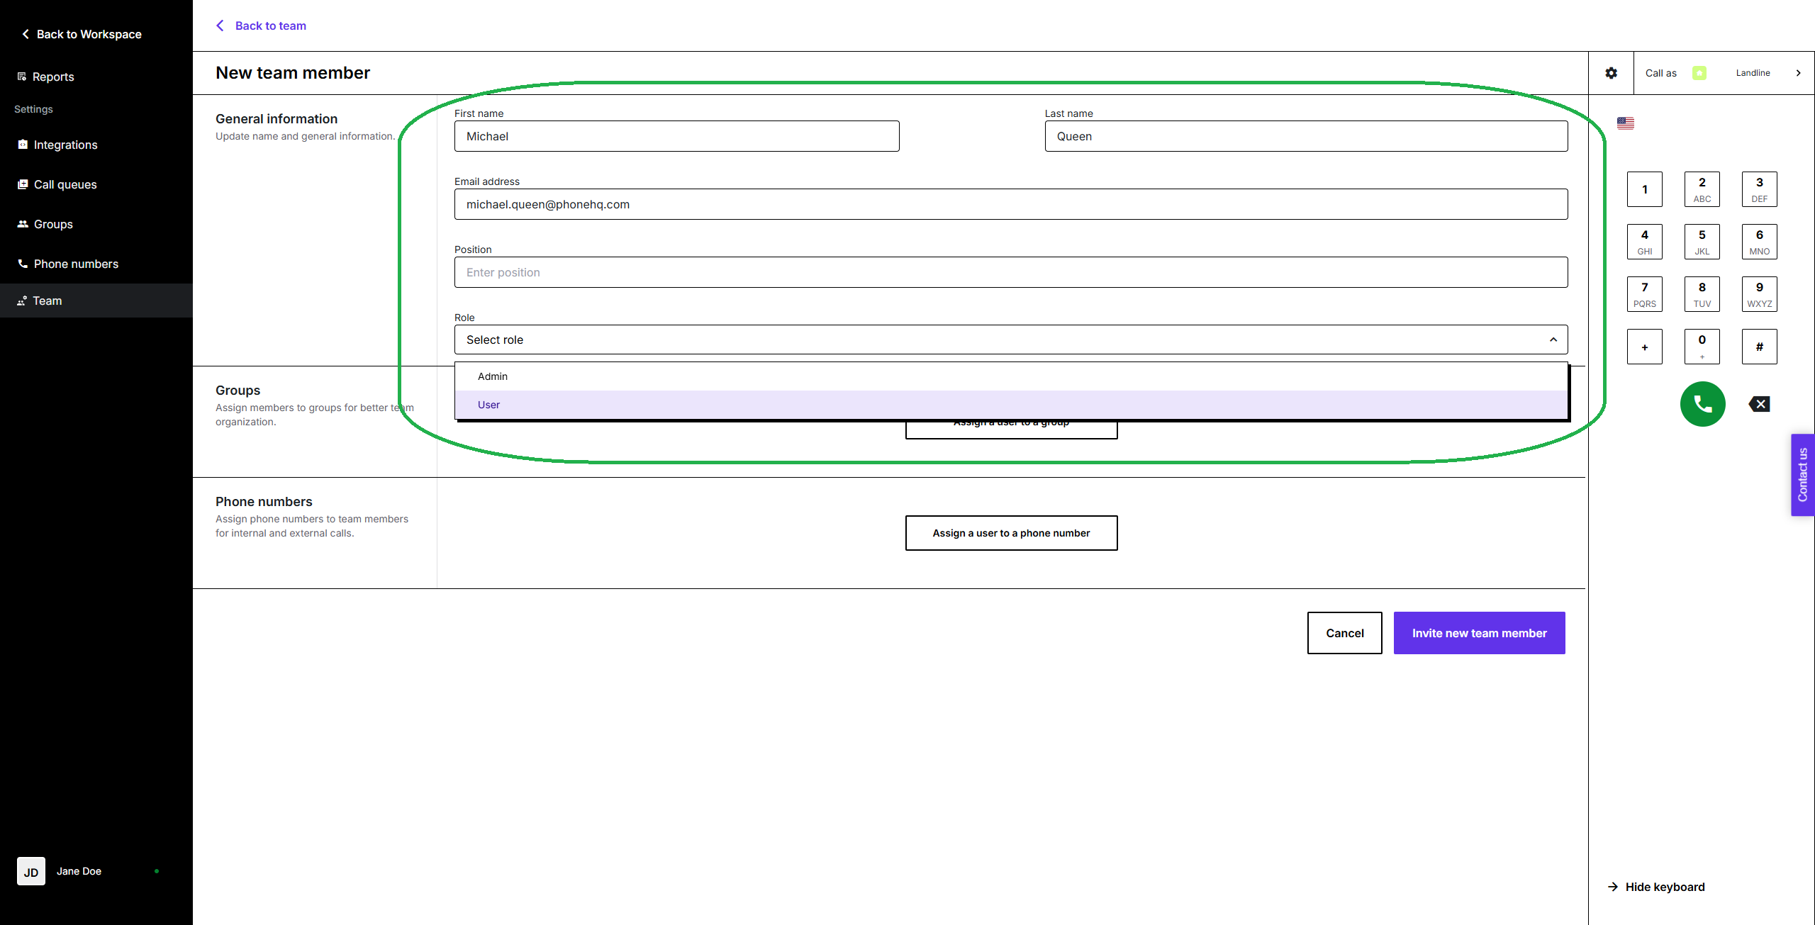1815x925 pixels.
Task: Open Reports in the sidebar
Action: click(52, 77)
